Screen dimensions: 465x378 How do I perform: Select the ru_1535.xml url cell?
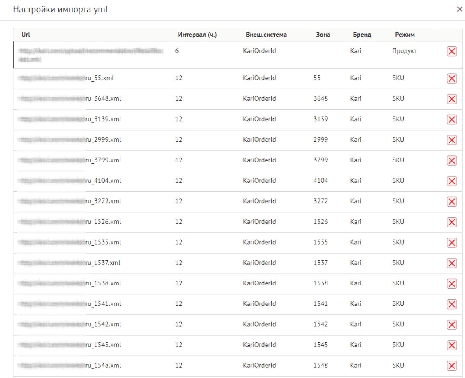70,242
